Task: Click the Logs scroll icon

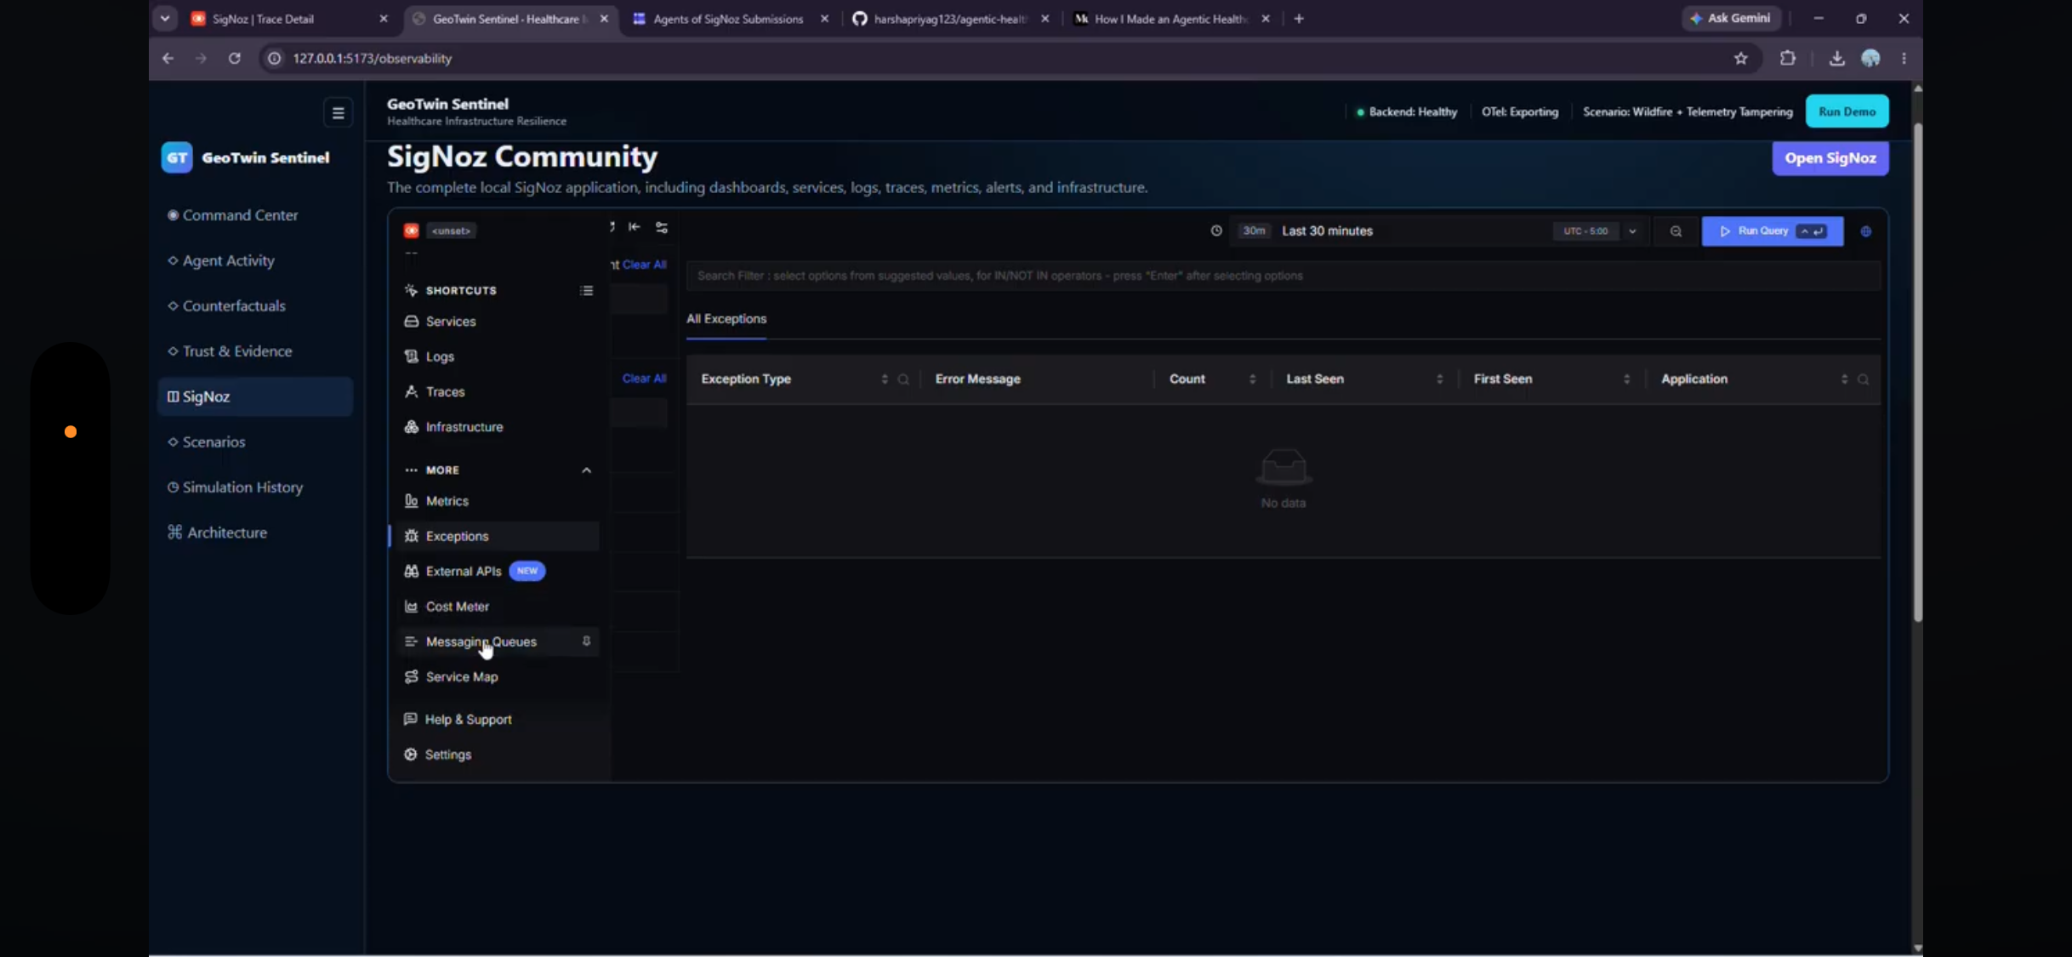Action: click(412, 356)
